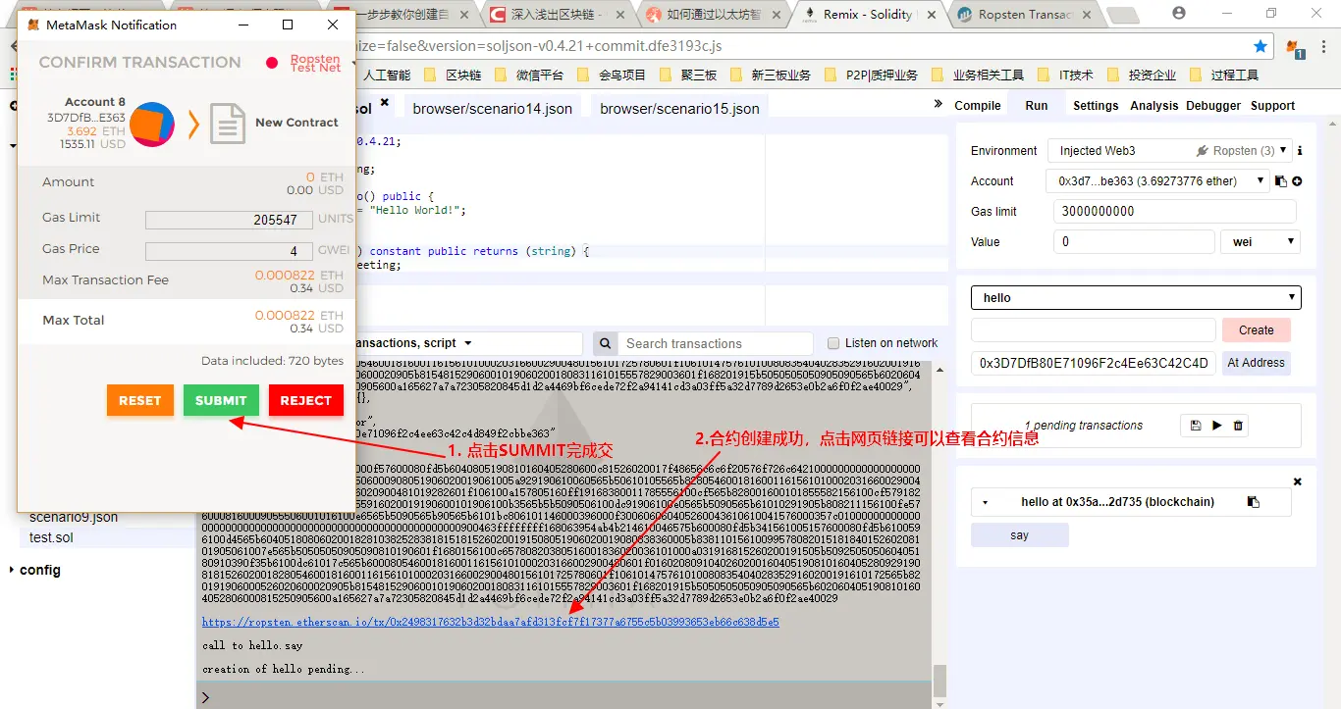Open the 会鸟项目 bookmark folder
Image resolution: width=1341 pixels, height=709 pixels.
pyautogui.click(x=614, y=75)
